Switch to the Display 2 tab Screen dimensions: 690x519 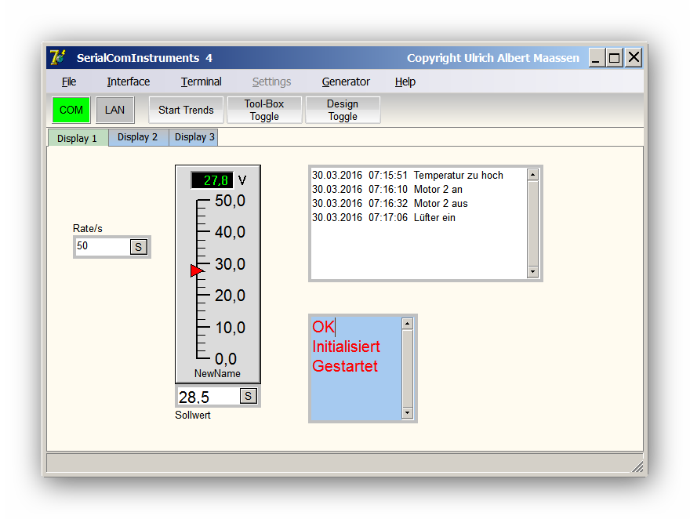pyautogui.click(x=138, y=137)
